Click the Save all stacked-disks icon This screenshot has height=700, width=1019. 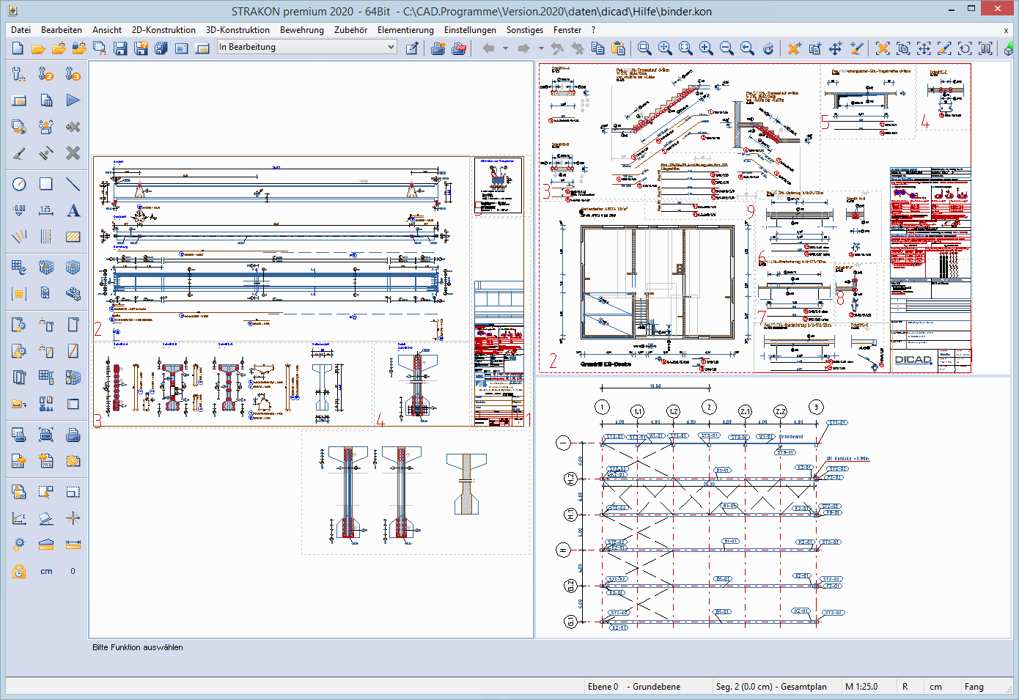(x=161, y=48)
